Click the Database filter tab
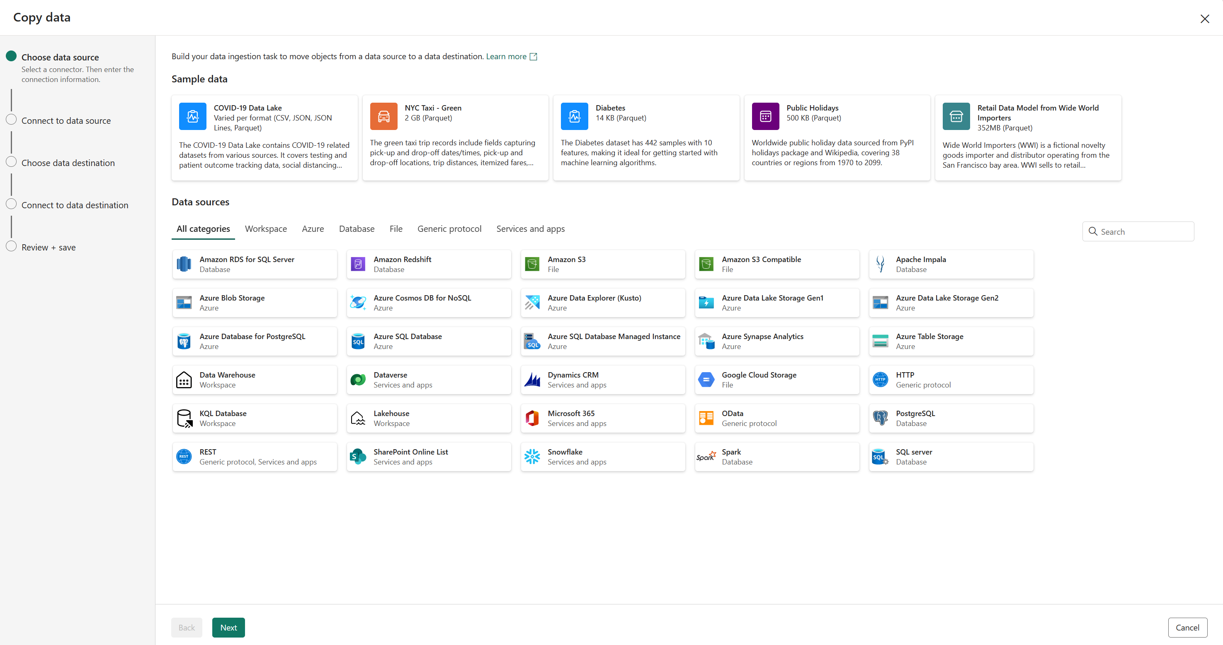The height and width of the screenshot is (645, 1223). point(356,229)
